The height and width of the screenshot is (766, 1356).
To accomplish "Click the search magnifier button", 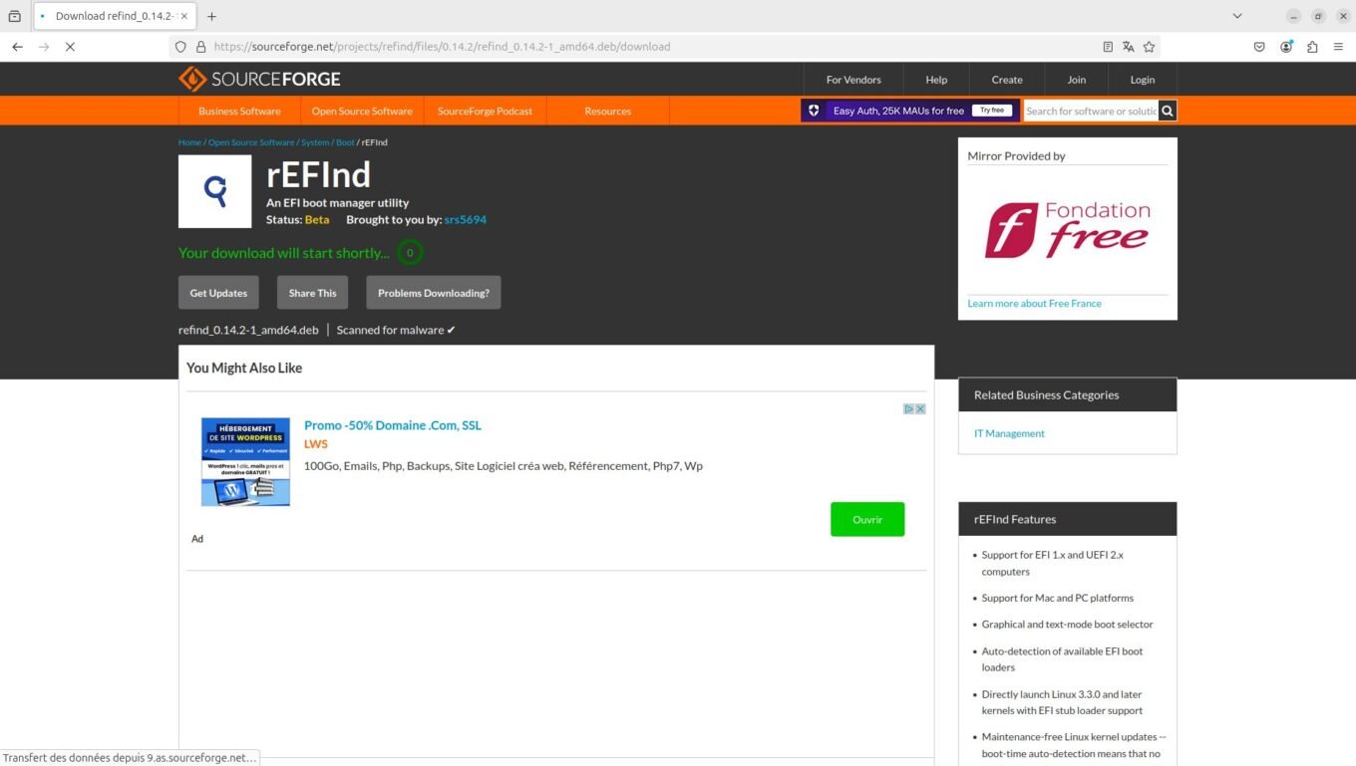I will tap(1168, 111).
